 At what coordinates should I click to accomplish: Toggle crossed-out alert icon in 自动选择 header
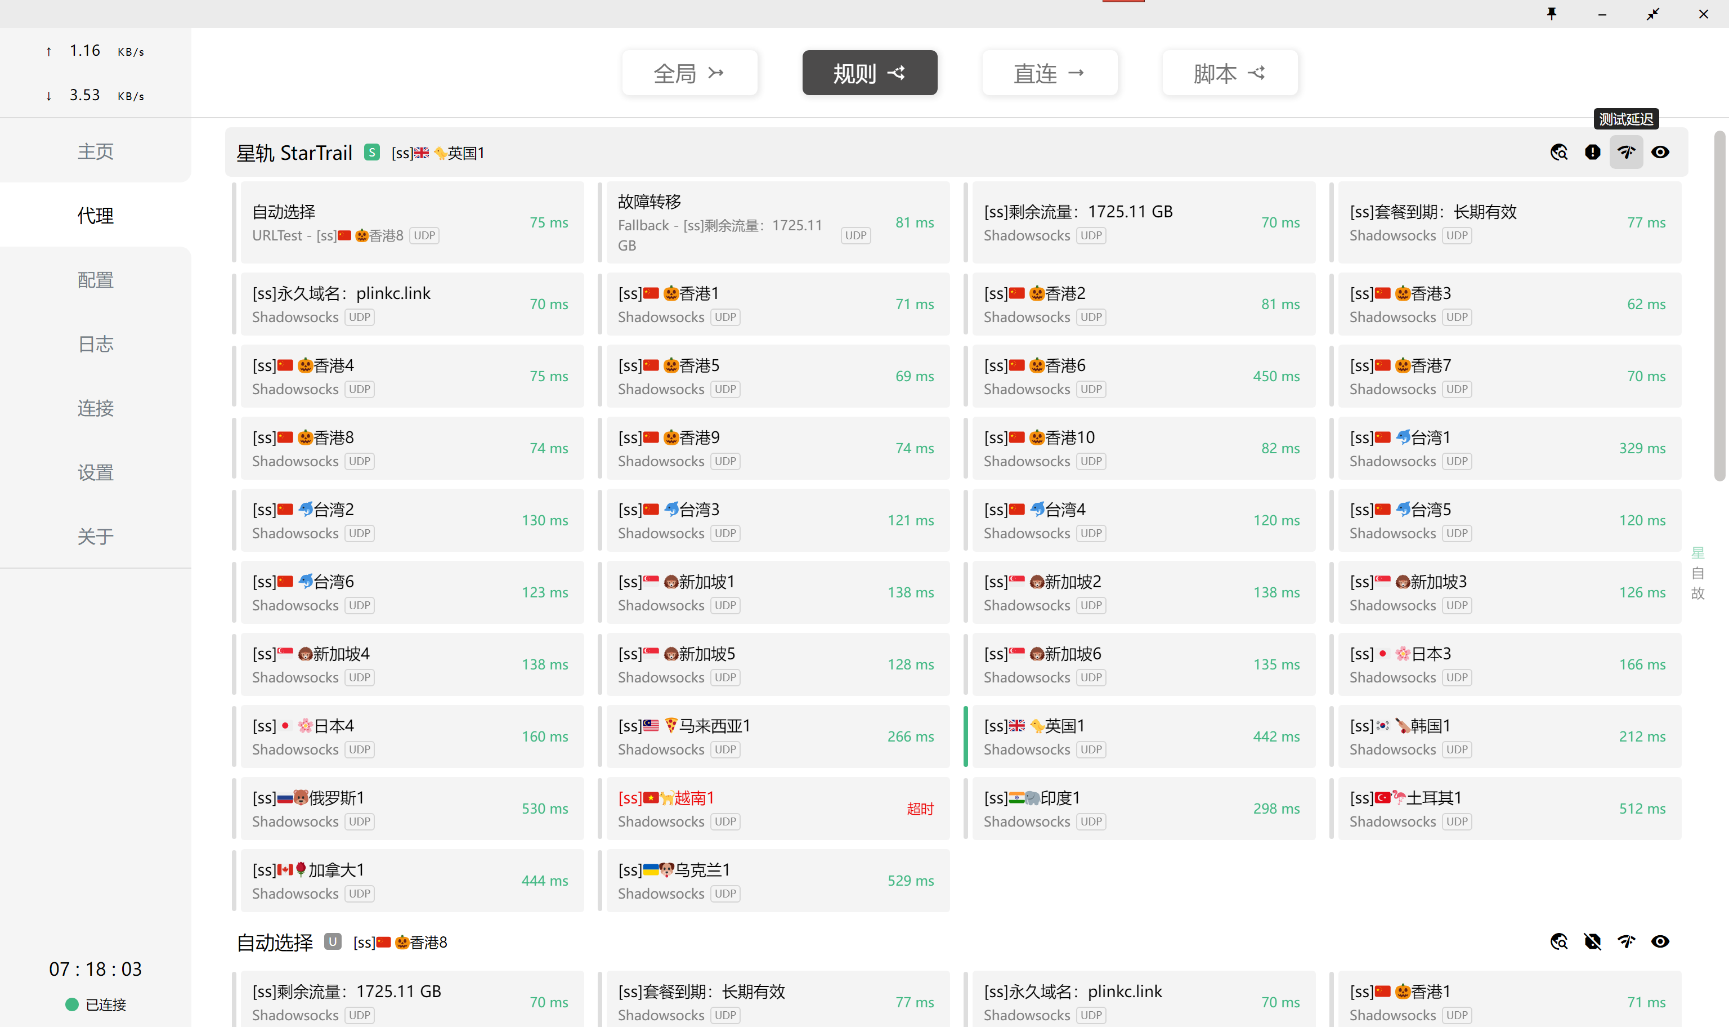(x=1592, y=941)
